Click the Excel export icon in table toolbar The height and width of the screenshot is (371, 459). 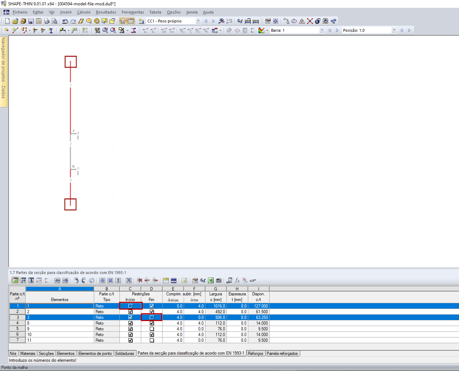pos(211,280)
